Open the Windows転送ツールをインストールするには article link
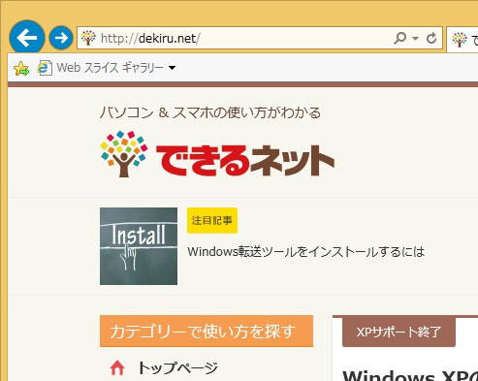This screenshot has height=381, width=478. coord(305,252)
